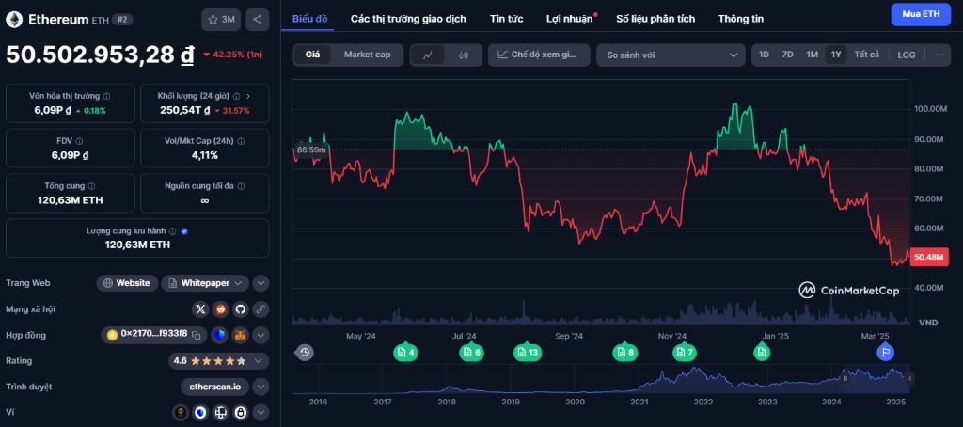The width and height of the screenshot is (963, 427).
Task: Expand more wallets in Ví row
Action: (x=260, y=412)
